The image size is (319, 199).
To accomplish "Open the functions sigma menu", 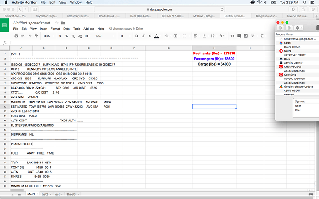I will [262, 36].
